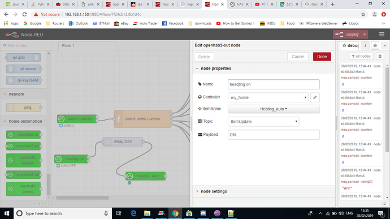The image size is (390, 219).
Task: Open a new browser tab
Action: (x=332, y=4)
